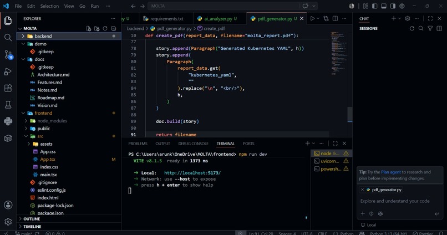Screen dimensions: 447x235
Task: Switch to DEBUG CONSOLE panel tab
Action: 194,144
